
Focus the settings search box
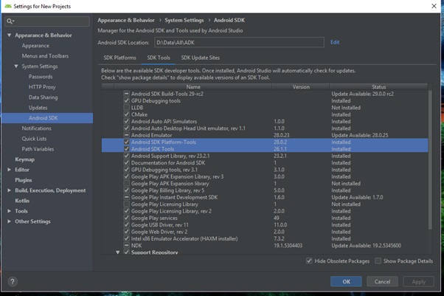coord(47,21)
